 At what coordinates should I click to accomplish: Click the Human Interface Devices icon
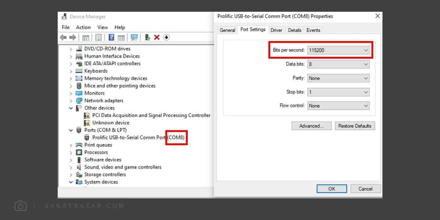pyautogui.click(x=79, y=56)
